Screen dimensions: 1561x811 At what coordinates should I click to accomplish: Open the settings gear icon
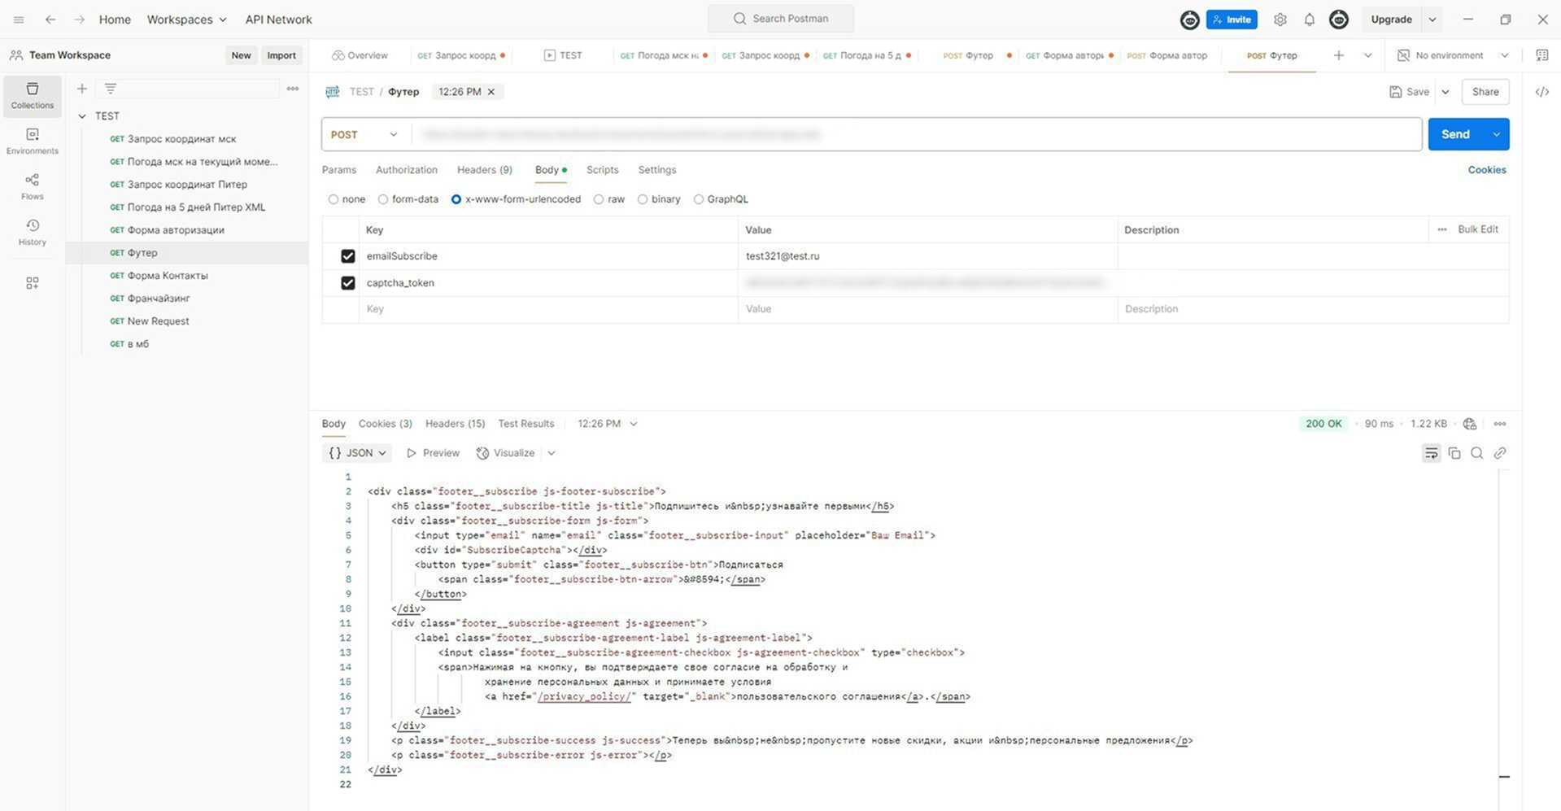(x=1280, y=20)
